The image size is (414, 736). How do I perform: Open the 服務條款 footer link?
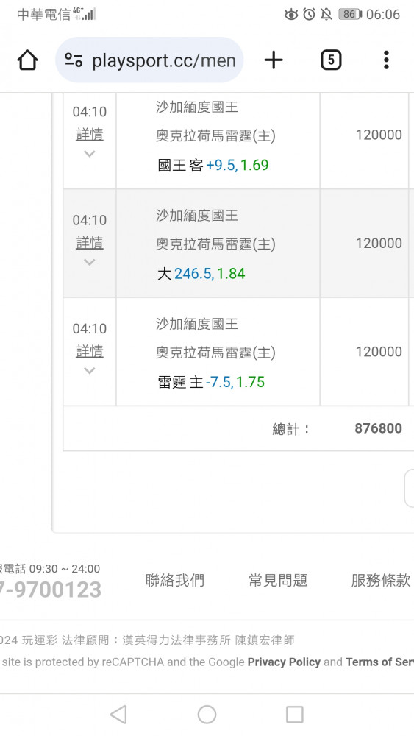[x=381, y=580]
